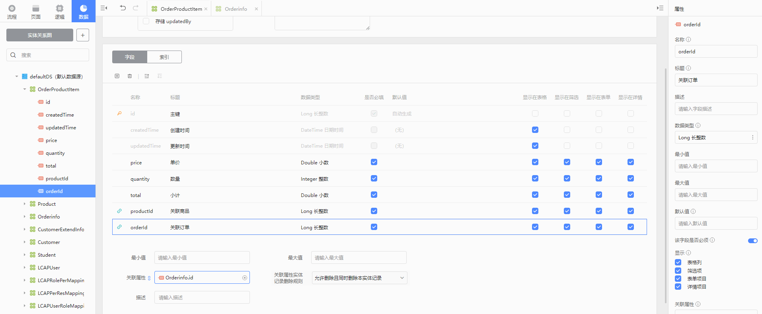Undo the last action
The width and height of the screenshot is (762, 314).
[x=123, y=8]
